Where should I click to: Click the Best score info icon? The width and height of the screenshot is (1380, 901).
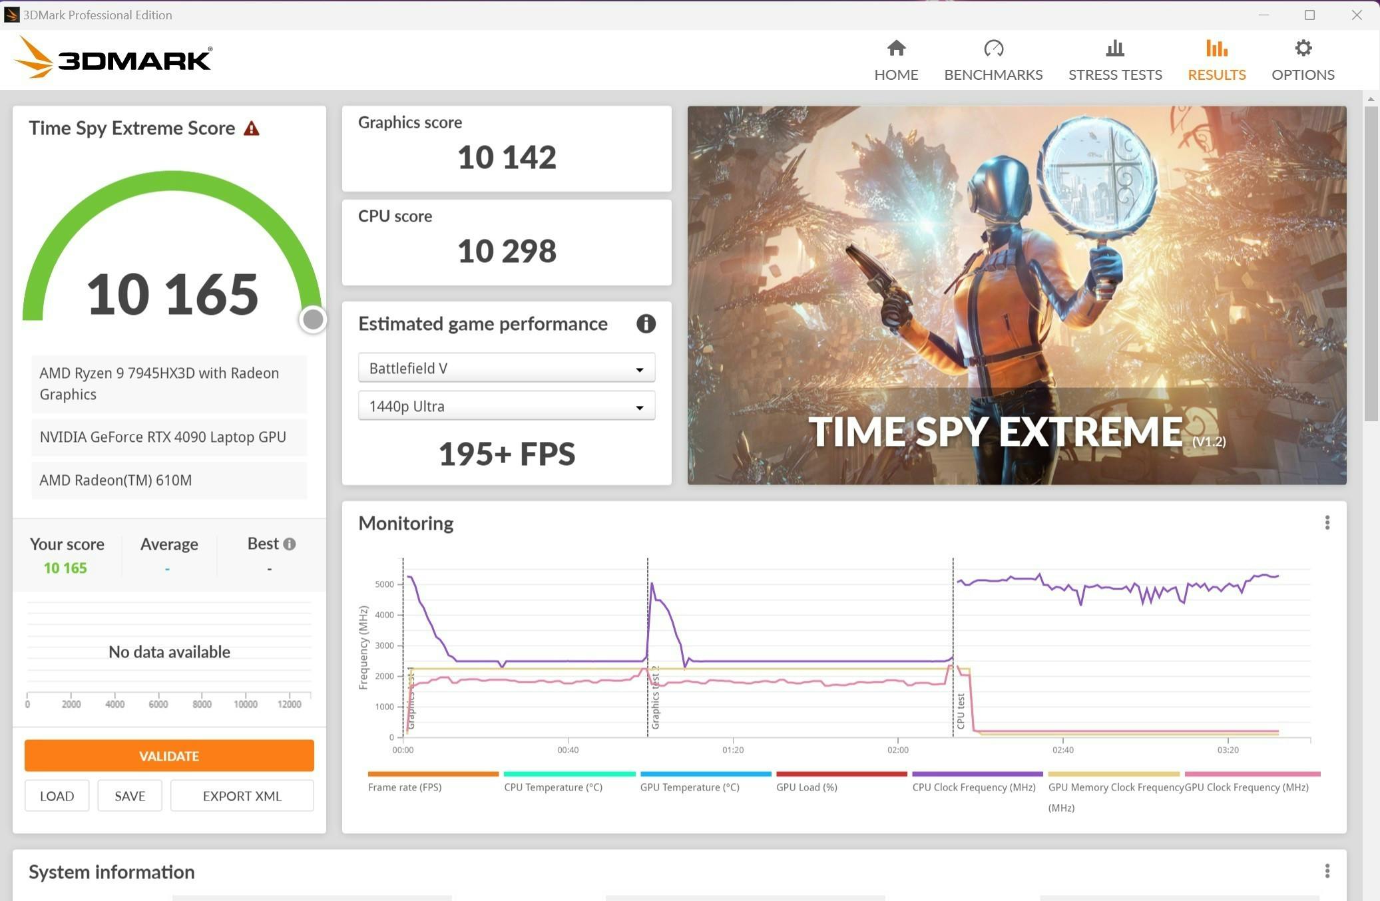pyautogui.click(x=289, y=544)
